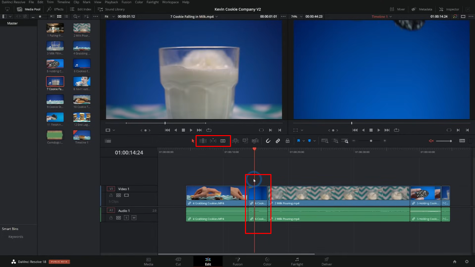475x267 pixels.
Task: Select the Dynamic Trim tool
Action: (213, 141)
